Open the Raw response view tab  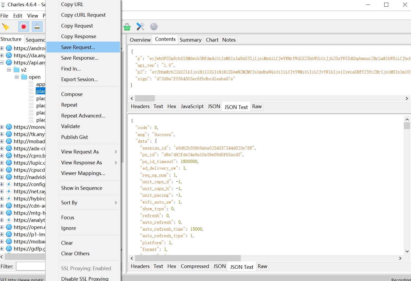[x=262, y=266]
